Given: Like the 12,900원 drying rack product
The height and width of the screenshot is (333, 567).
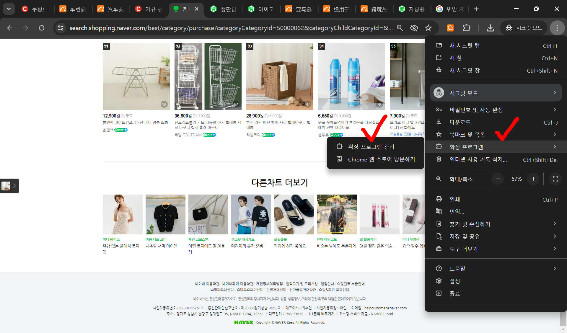Looking at the screenshot, I should [x=164, y=104].
